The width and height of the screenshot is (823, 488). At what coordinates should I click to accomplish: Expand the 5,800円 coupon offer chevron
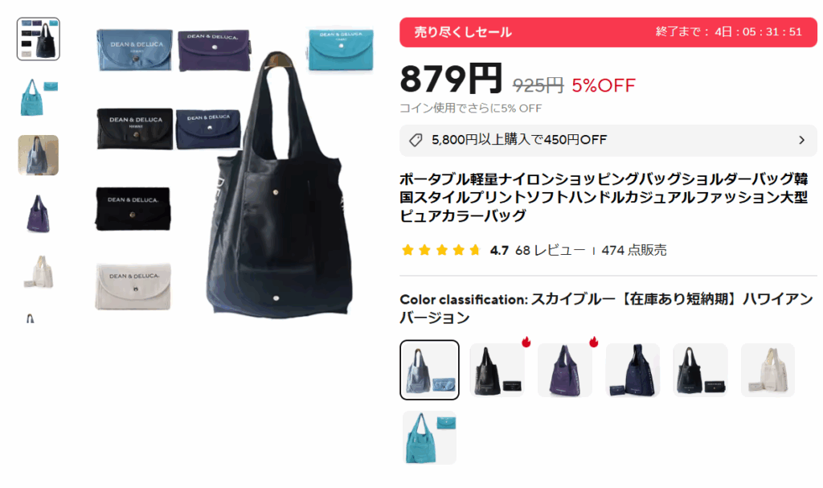pyautogui.click(x=801, y=140)
